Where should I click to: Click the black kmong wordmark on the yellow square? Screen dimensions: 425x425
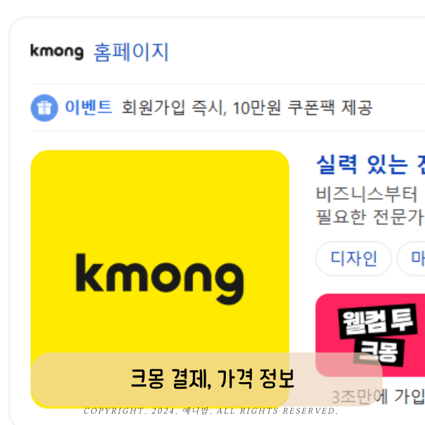(160, 279)
